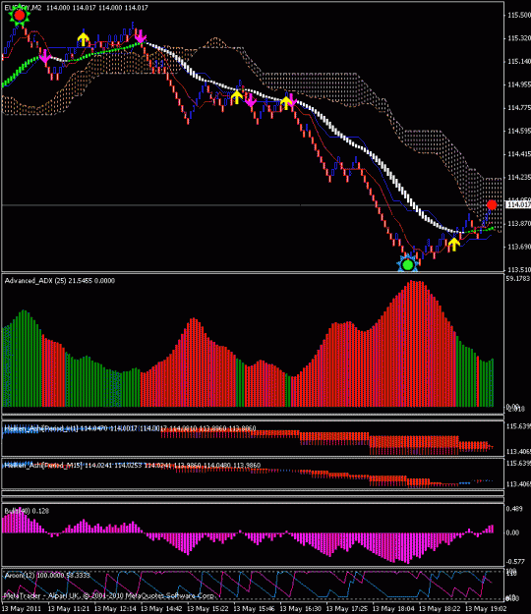Click the 13 May 19:02 time label
Viewport: 531px width, 614px height.
tap(486, 609)
